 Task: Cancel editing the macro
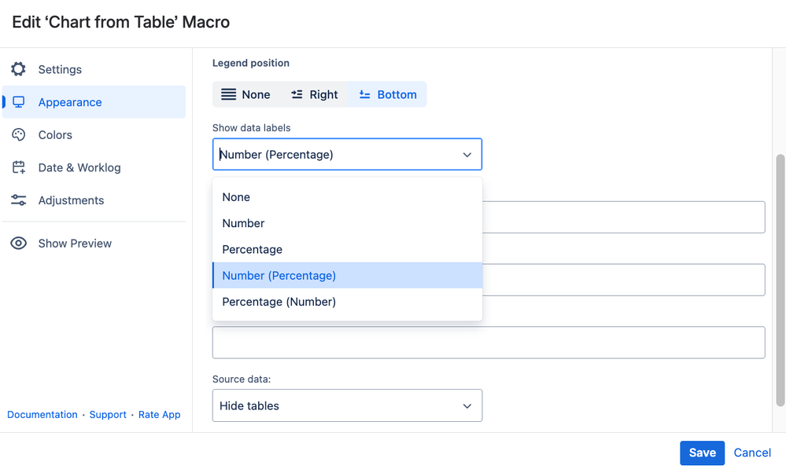[752, 453]
